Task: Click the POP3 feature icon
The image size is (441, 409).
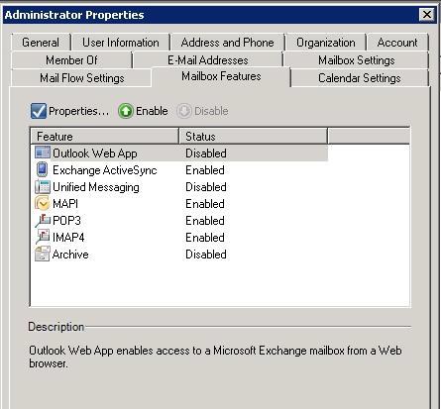Action: [43, 221]
